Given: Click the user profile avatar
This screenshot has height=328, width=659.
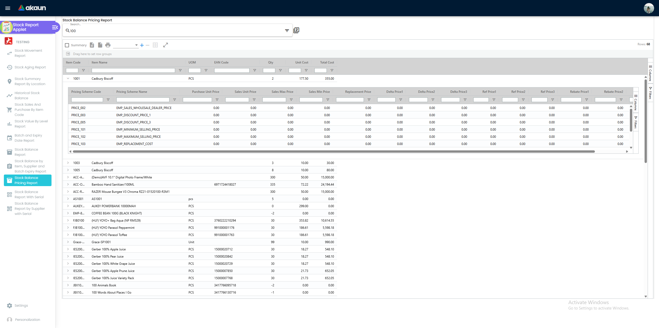Looking at the screenshot, I should pos(649,8).
